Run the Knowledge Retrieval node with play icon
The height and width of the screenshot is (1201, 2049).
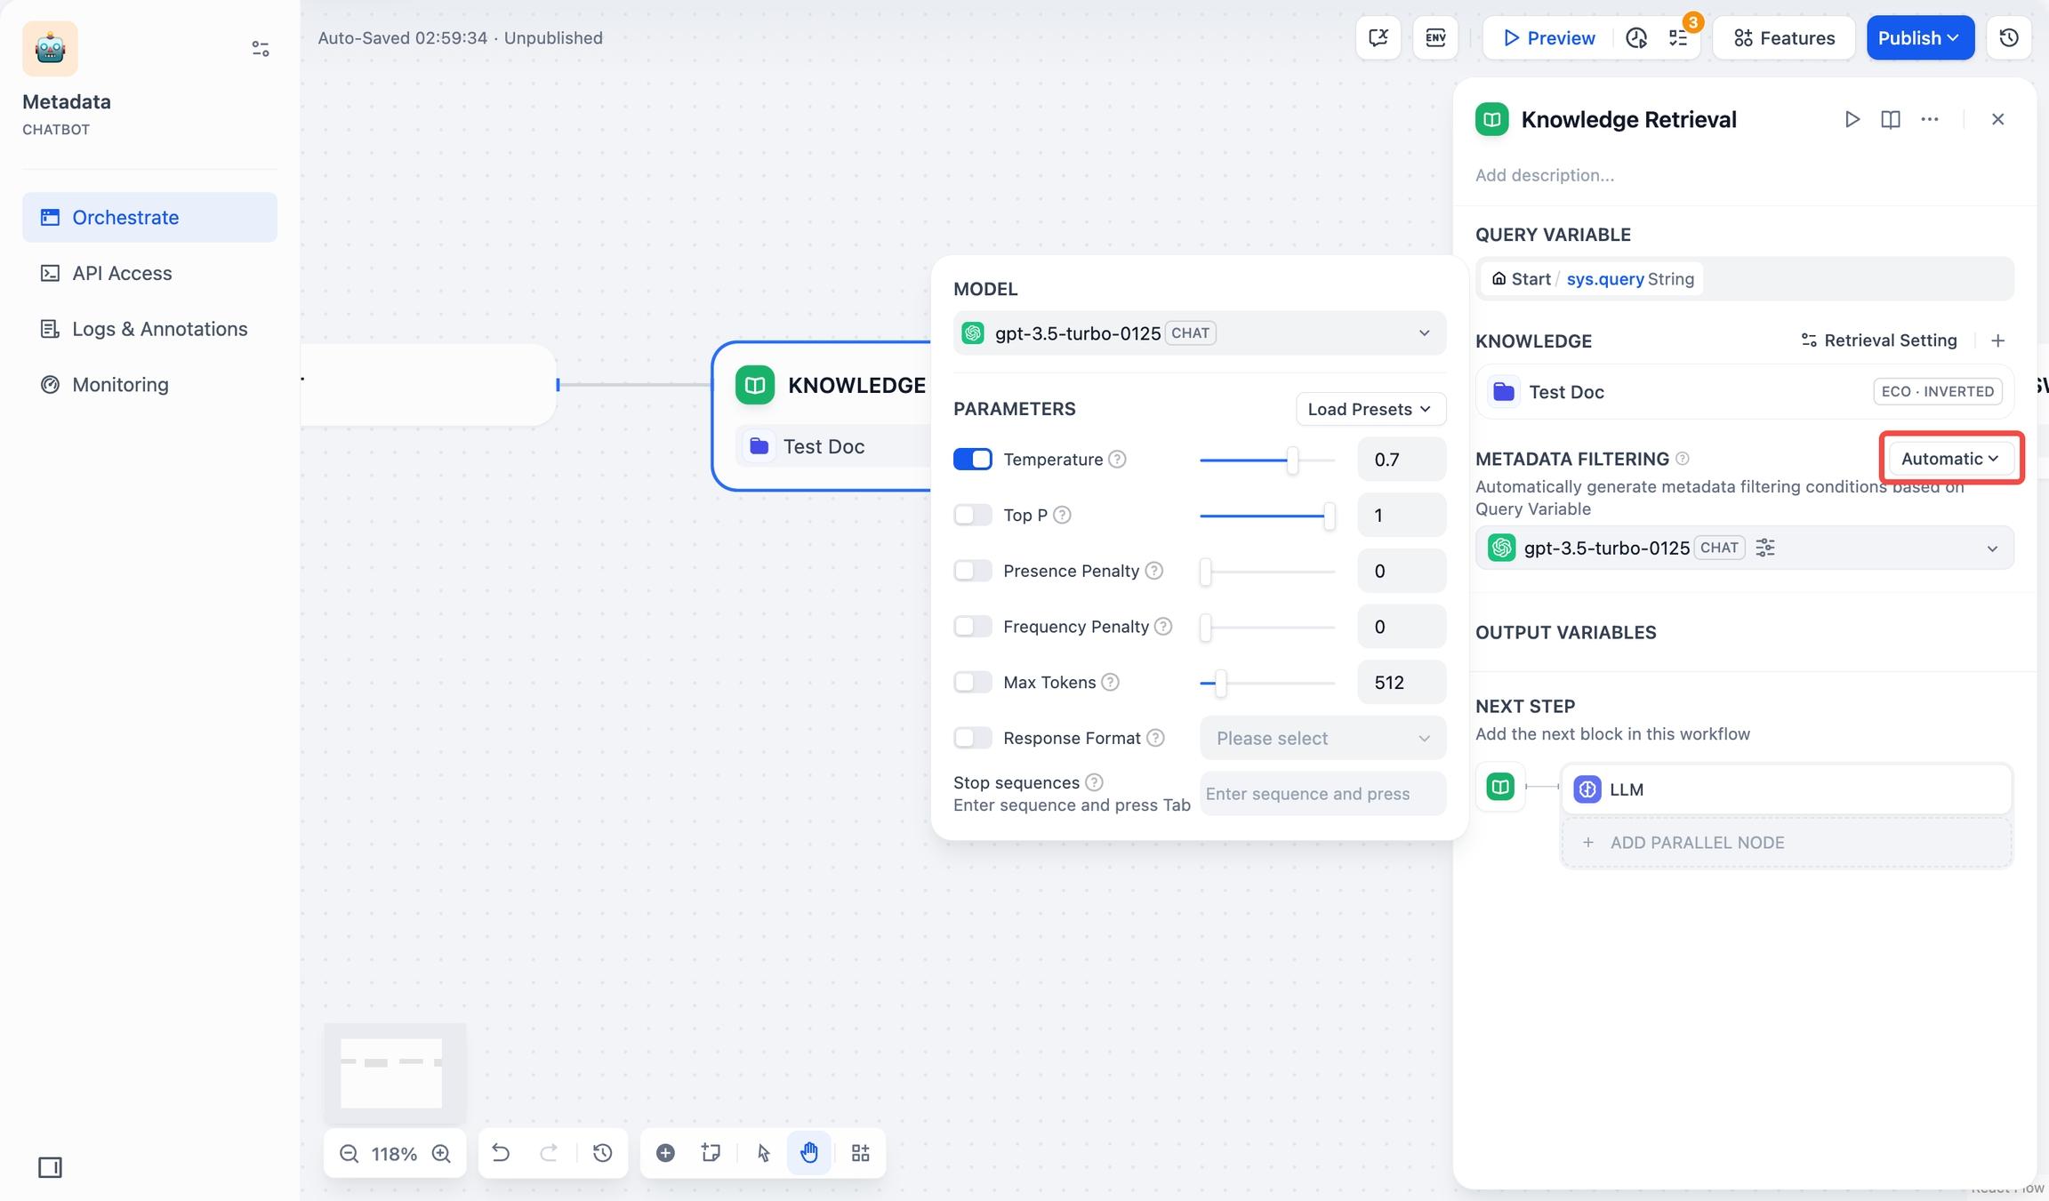coord(1852,119)
